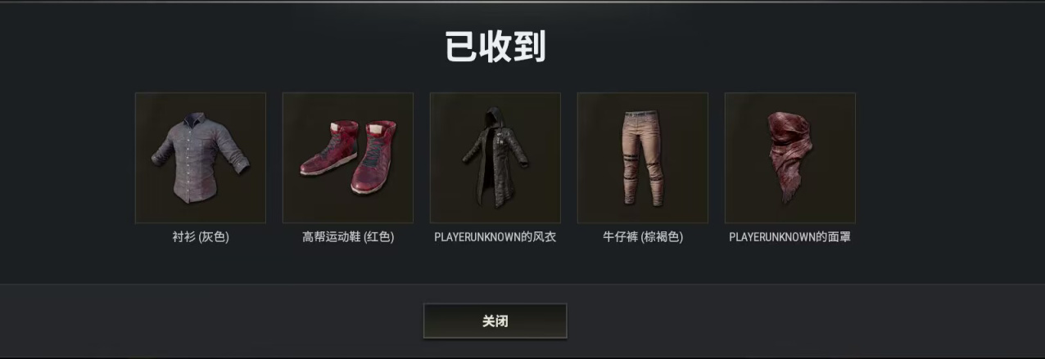Click the PLAYERUNKNOWN的风衣 label text
This screenshot has height=359, width=1045.
[495, 238]
